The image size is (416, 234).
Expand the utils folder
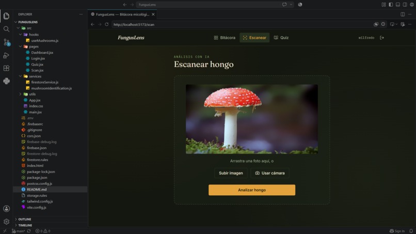(x=51, y=94)
